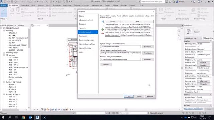Collapse the Pohledy (Pohled 1) node

point(4,94)
